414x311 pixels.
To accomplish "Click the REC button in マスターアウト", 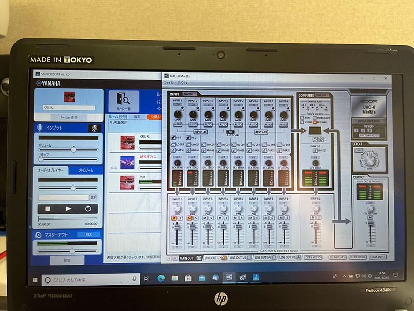I will click(x=88, y=235).
